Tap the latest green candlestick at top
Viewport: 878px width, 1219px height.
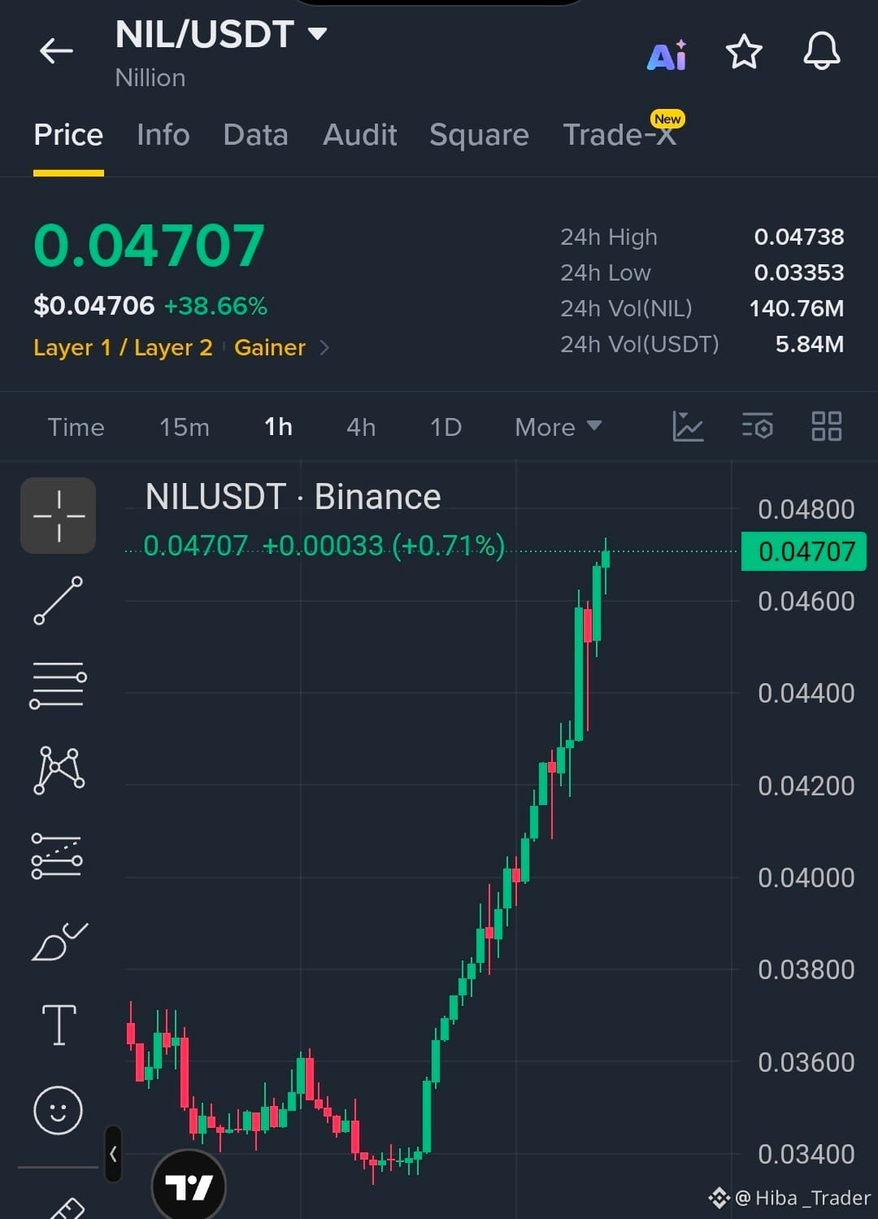pos(605,559)
